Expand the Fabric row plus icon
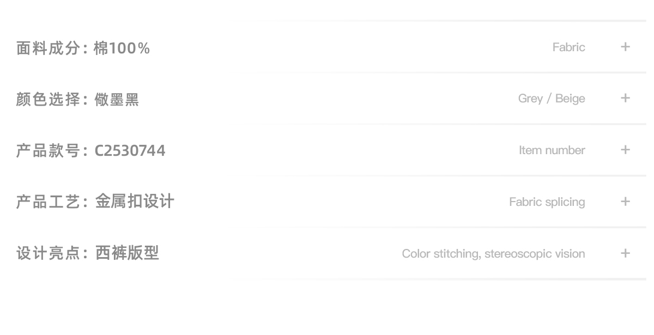The width and height of the screenshot is (654, 335). point(625,47)
